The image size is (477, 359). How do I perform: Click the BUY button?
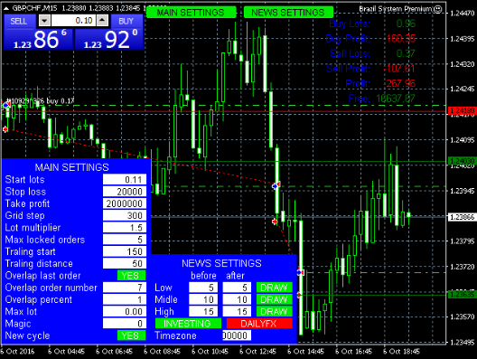click(126, 22)
